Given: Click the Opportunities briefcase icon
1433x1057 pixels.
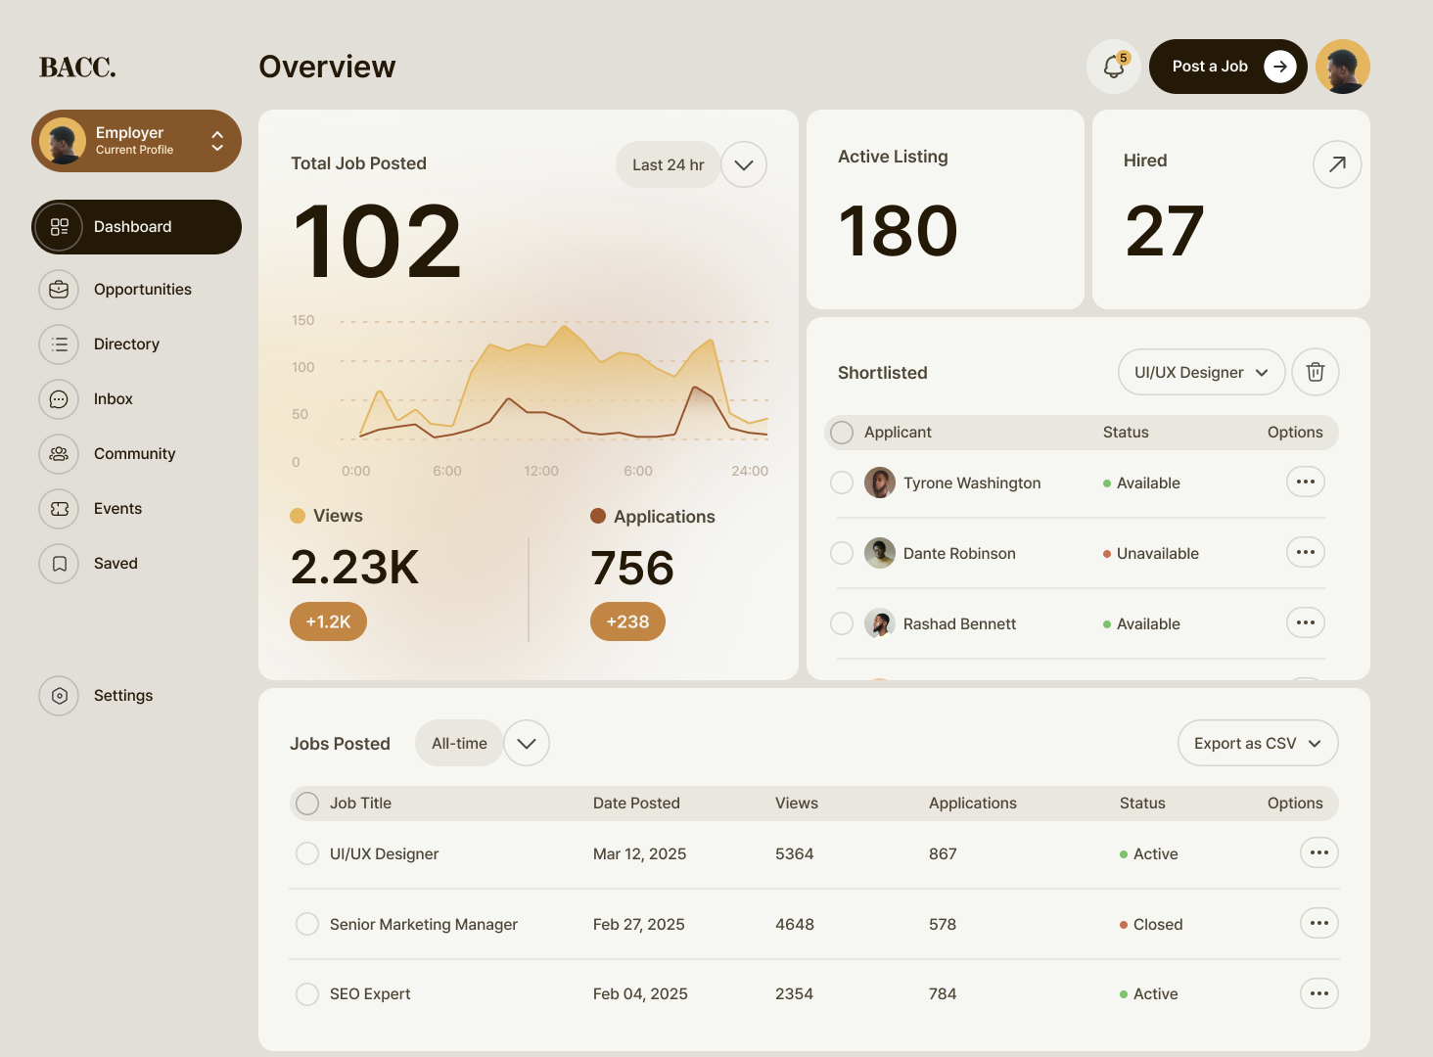Looking at the screenshot, I should tap(59, 290).
